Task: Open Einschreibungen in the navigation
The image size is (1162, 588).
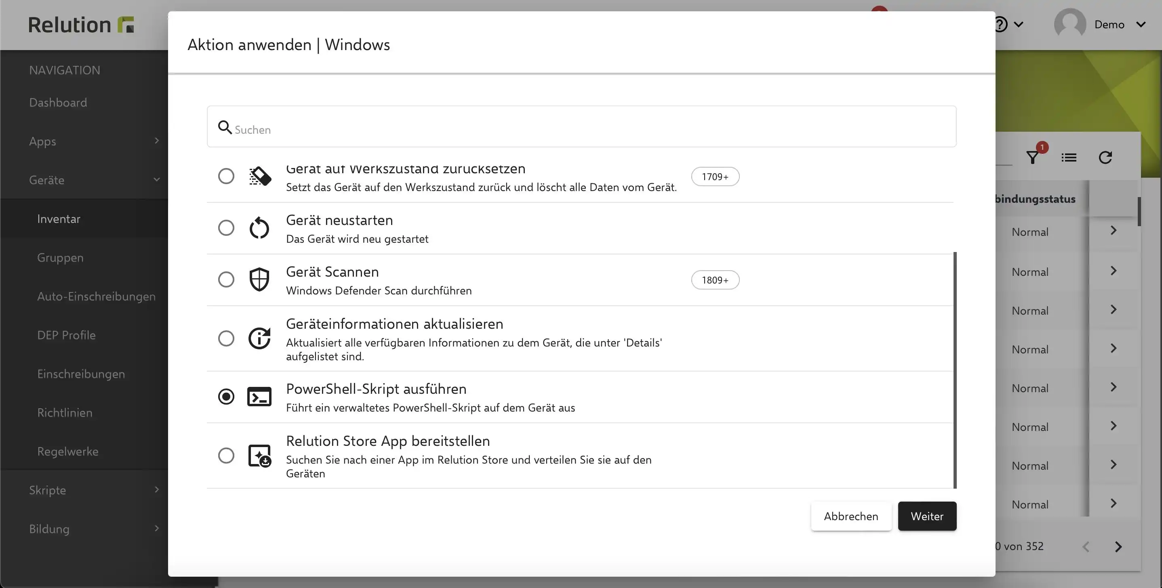Action: [x=81, y=374]
